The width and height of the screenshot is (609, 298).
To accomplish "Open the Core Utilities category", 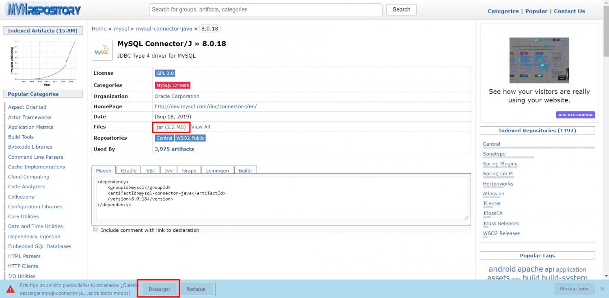I will tap(24, 217).
